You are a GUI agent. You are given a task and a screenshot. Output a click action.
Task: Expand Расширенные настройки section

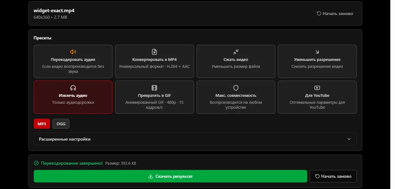(195, 139)
